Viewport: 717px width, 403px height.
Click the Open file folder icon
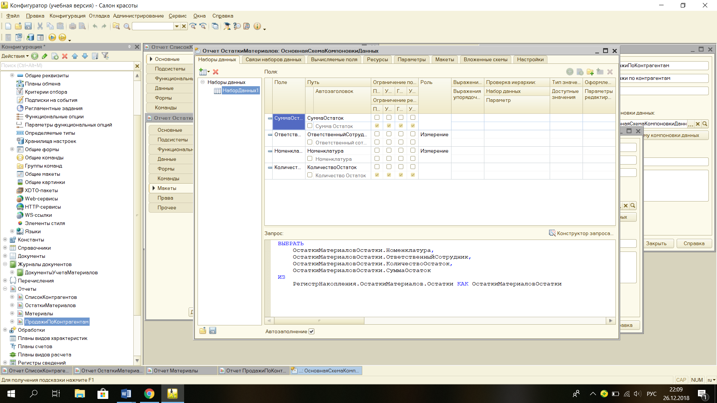[x=18, y=26]
